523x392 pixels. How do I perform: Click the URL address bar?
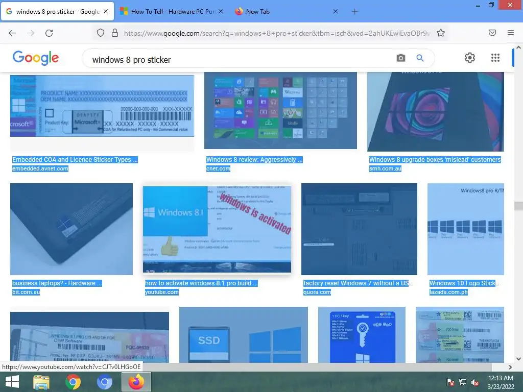(x=277, y=33)
